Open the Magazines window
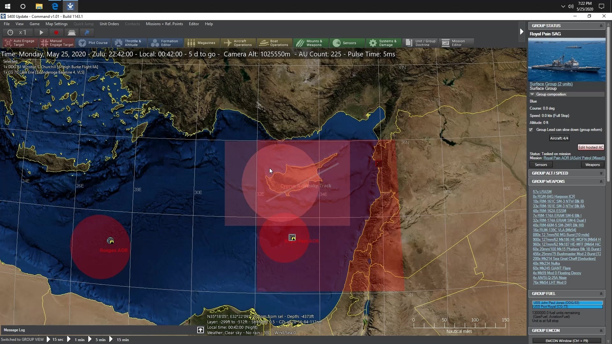This screenshot has width=612, height=344. (202, 43)
